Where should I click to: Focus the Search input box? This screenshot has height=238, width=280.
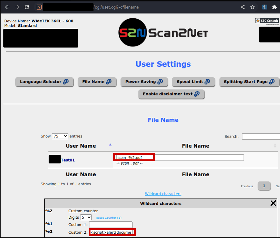261,136
